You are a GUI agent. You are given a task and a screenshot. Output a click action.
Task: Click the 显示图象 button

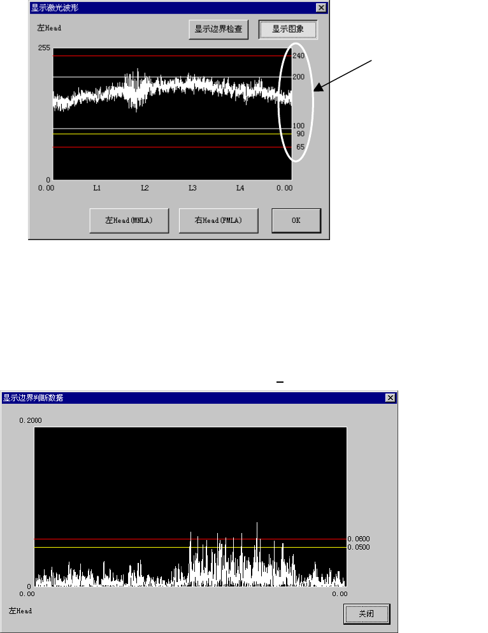pyautogui.click(x=288, y=29)
